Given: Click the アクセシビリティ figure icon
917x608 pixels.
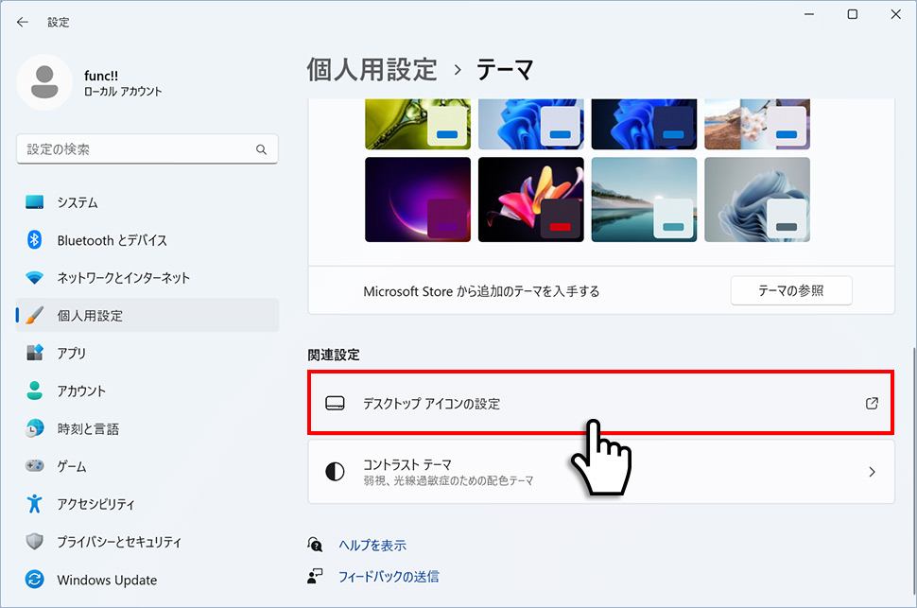Looking at the screenshot, I should [34, 504].
